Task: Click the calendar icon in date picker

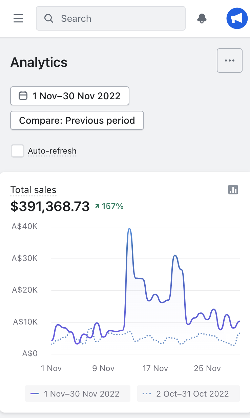Action: (23, 96)
